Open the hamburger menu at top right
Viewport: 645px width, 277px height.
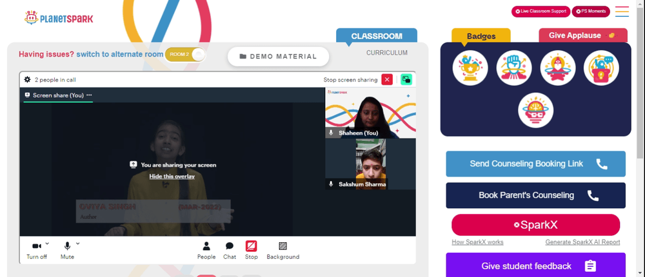point(622,12)
